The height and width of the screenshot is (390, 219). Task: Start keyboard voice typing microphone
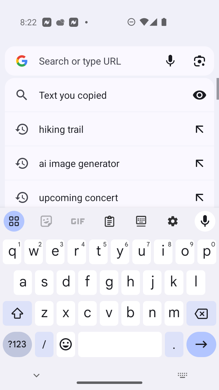pos(205,221)
